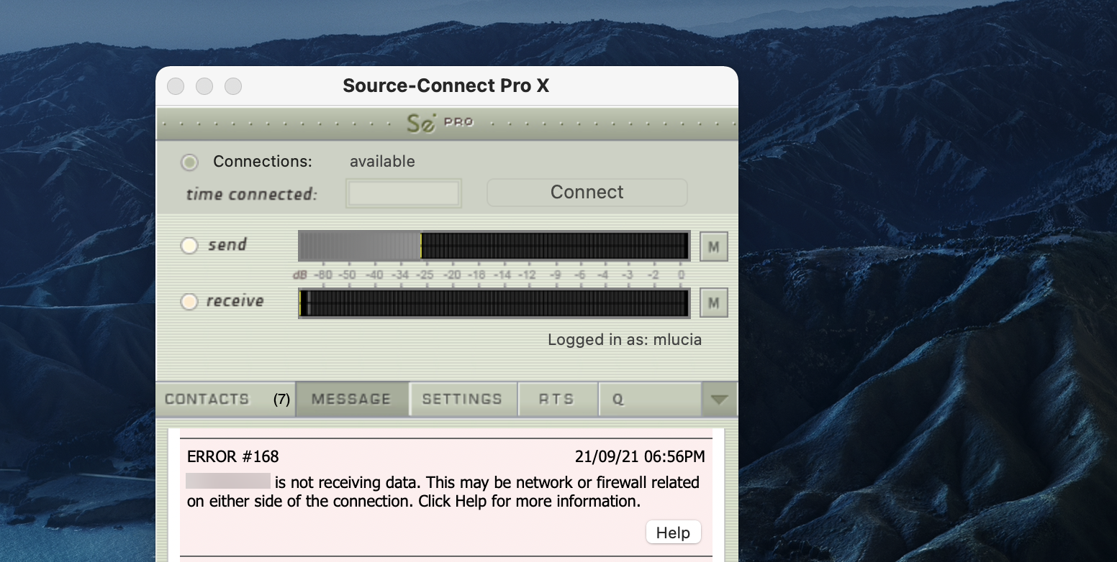
Task: Switch to the MESSAGE tab
Action: click(x=352, y=400)
